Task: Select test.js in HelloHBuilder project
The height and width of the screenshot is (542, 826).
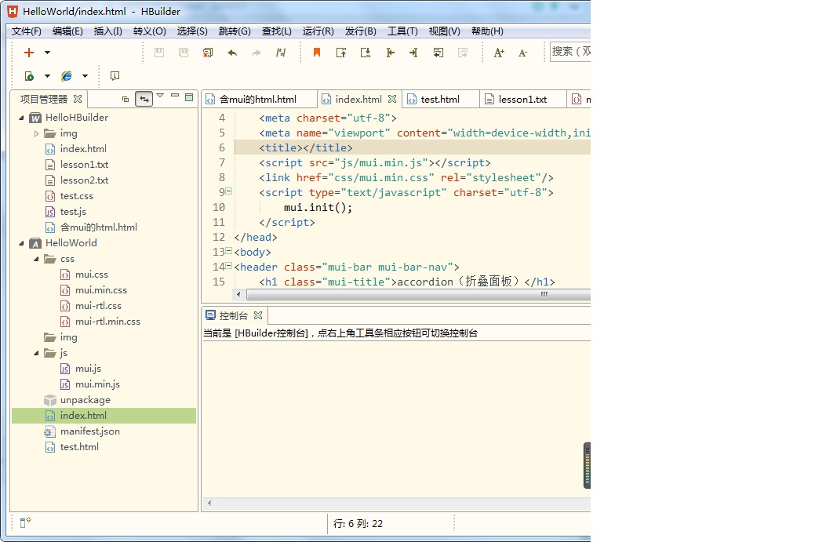Action: coord(73,212)
